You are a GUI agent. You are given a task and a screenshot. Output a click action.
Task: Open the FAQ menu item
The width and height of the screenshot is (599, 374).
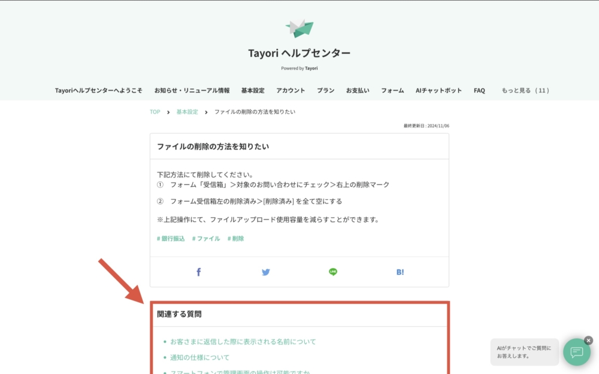click(x=479, y=90)
